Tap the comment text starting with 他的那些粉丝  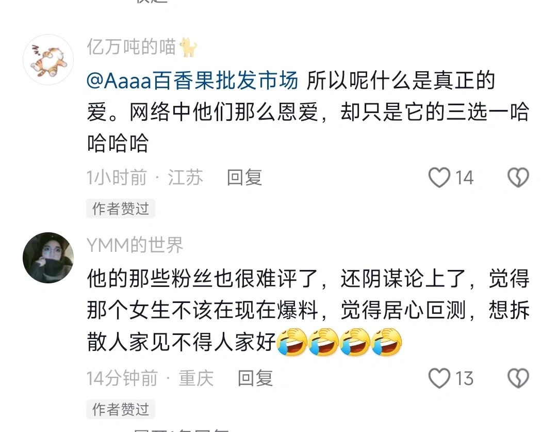tap(308, 310)
